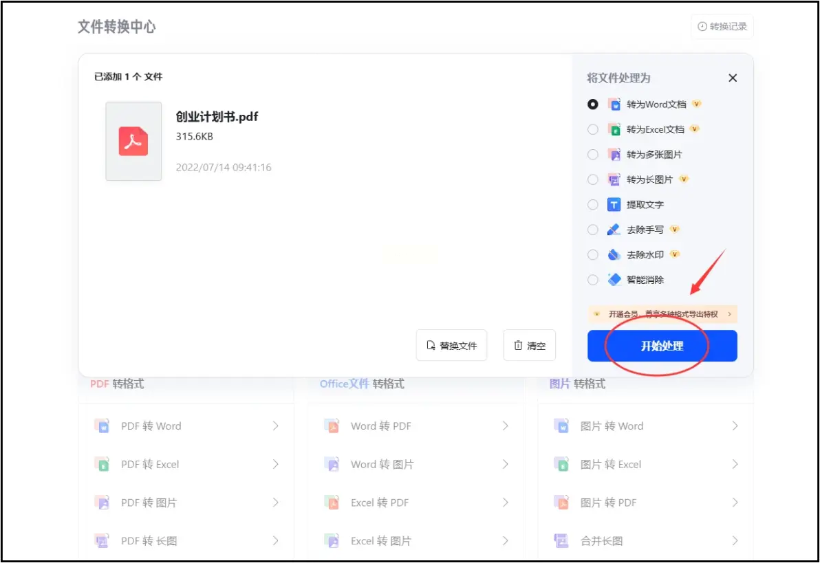Select the 提取文字 radio button

coord(592,204)
